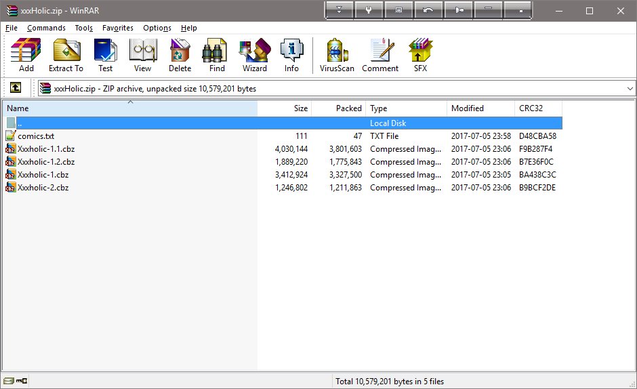Click the Xxxholic-2.cbz file icon
The width and height of the screenshot is (637, 389).
[x=11, y=188]
